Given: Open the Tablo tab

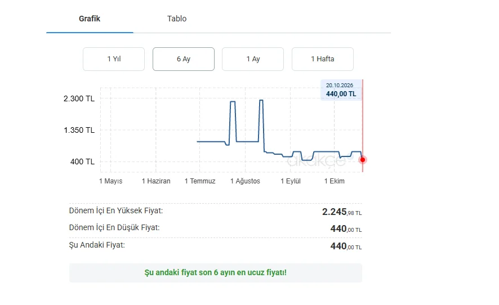Looking at the screenshot, I should pyautogui.click(x=177, y=19).
